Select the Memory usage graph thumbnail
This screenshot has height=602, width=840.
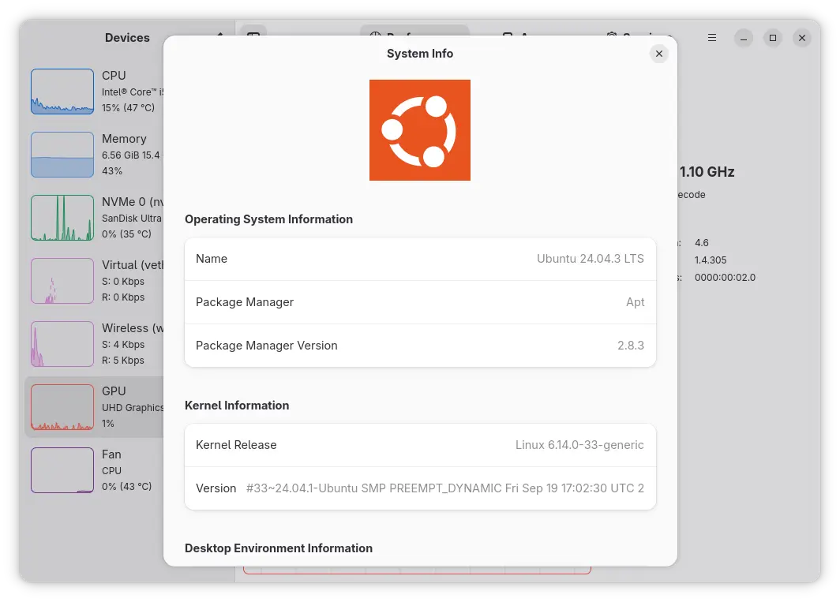62,155
